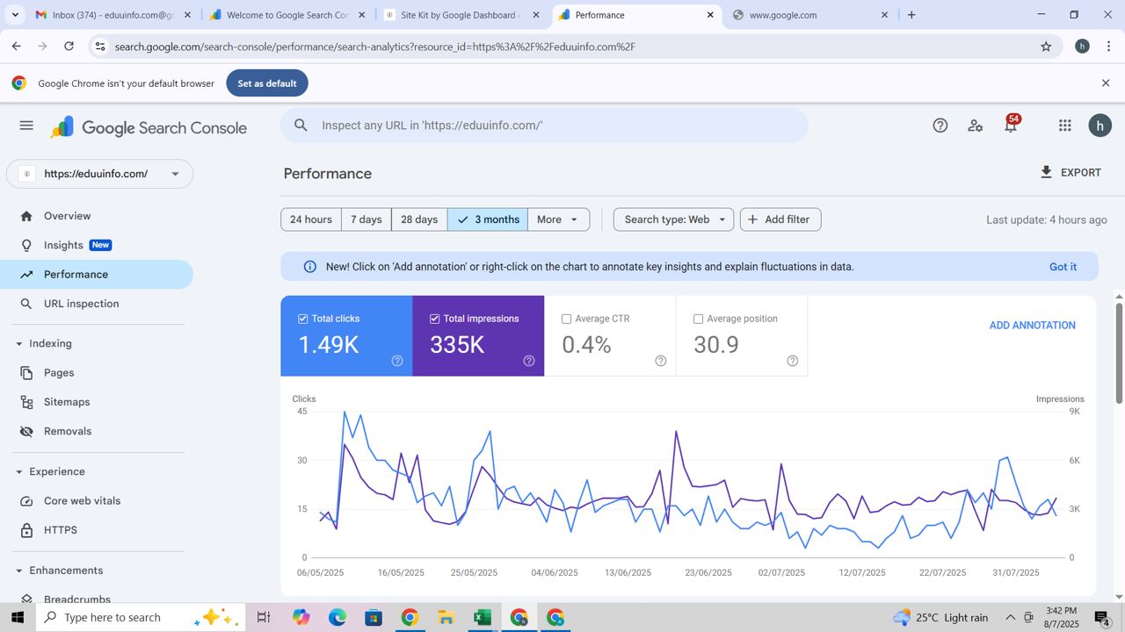Bookmark this page with star icon
1125x632 pixels.
click(x=1046, y=47)
